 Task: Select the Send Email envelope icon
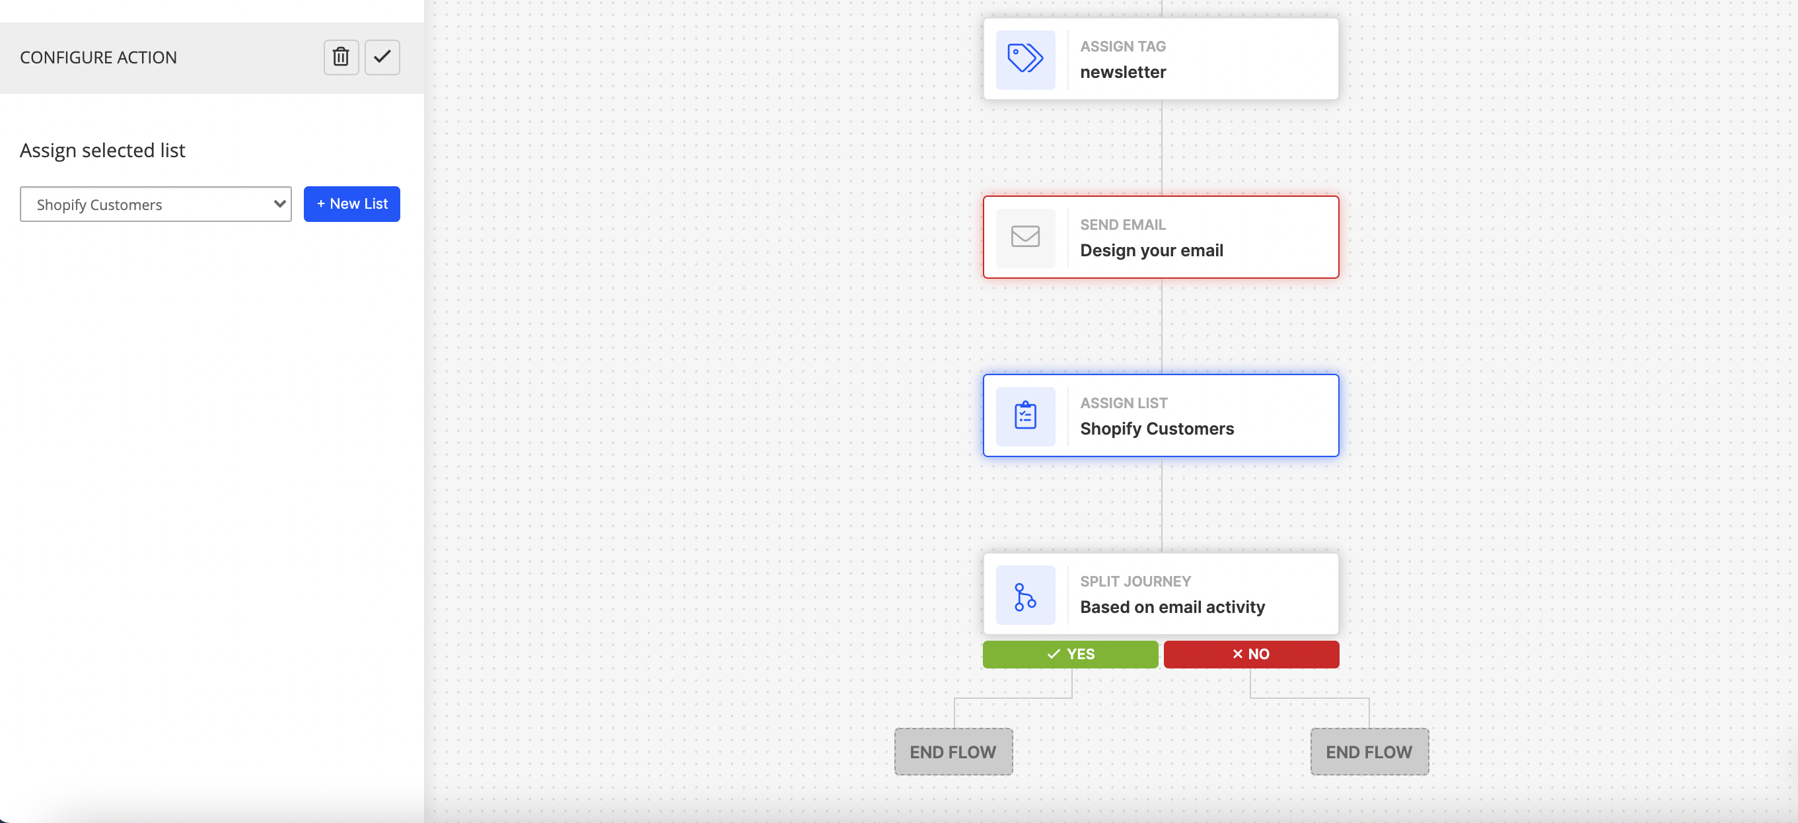pyautogui.click(x=1025, y=237)
